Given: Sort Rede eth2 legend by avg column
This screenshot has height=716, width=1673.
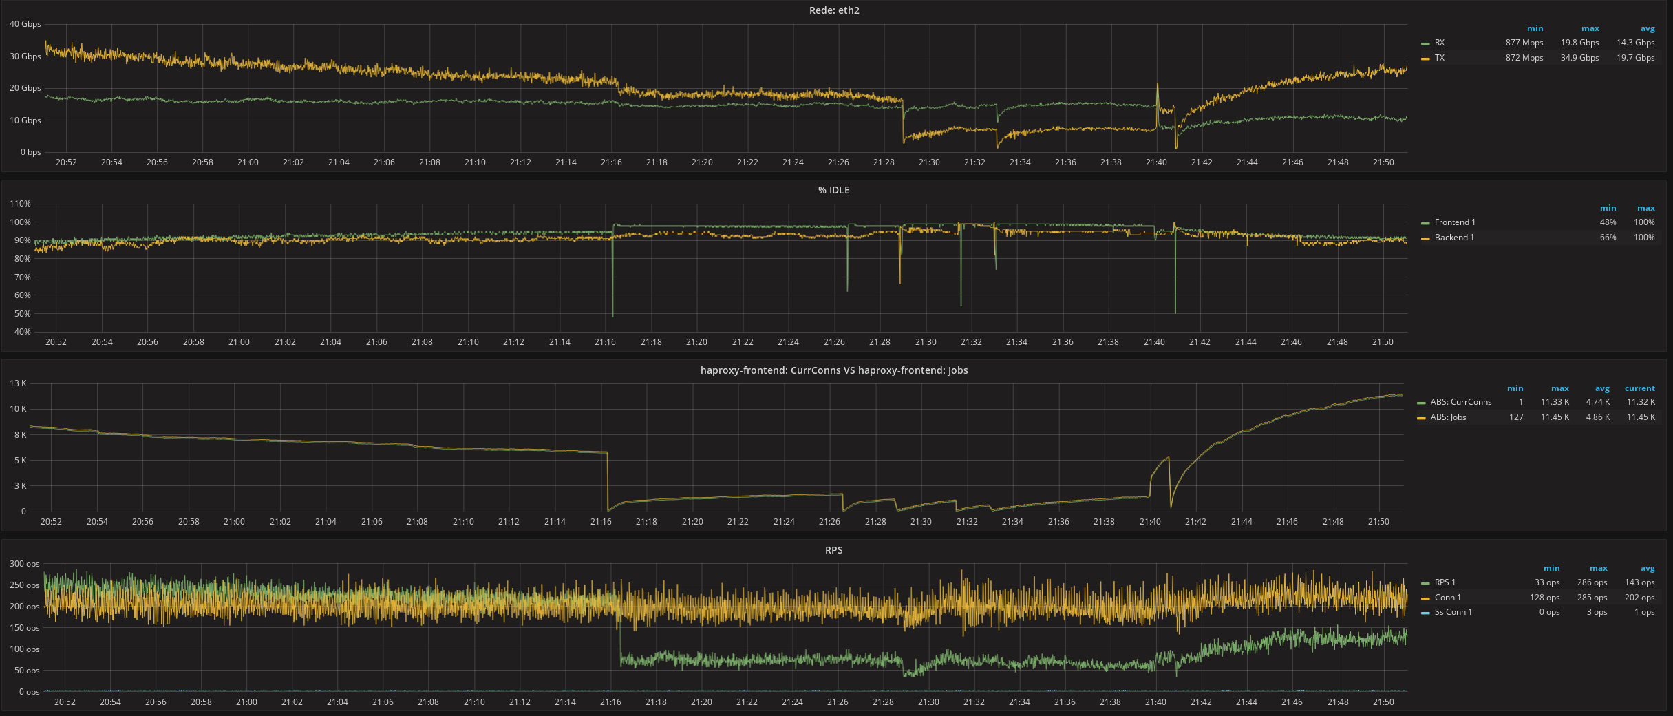Looking at the screenshot, I should pos(1648,28).
